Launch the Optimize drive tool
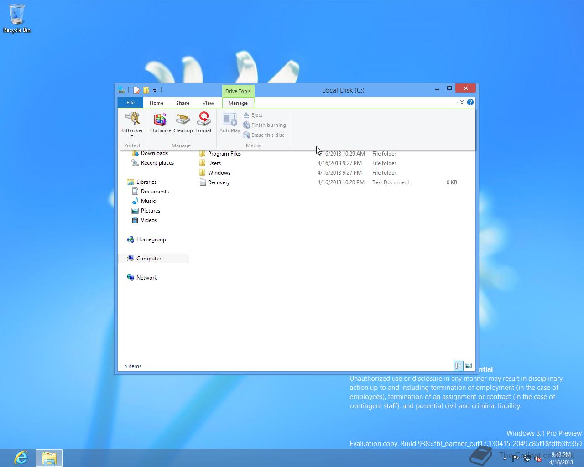Screen dimensions: 584x467 click(161, 123)
